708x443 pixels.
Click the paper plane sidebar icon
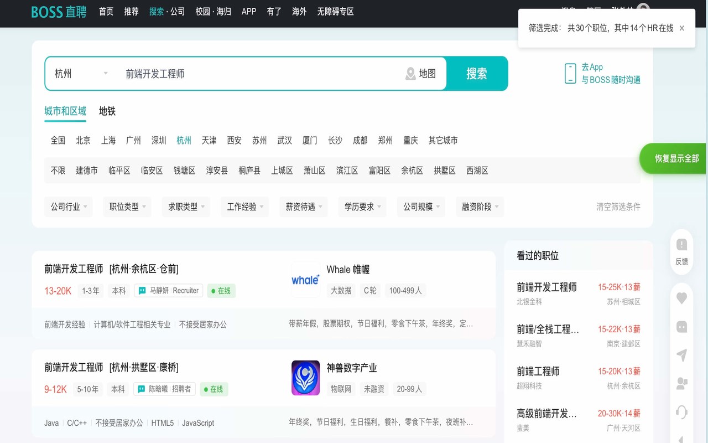(681, 356)
